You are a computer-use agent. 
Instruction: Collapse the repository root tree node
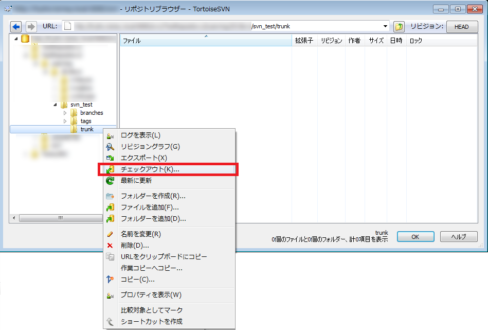pos(16,39)
